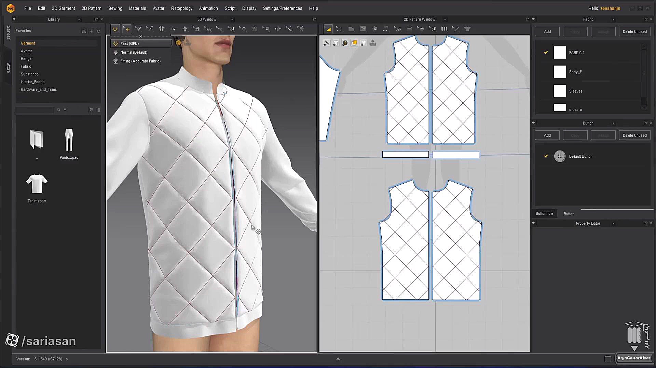Image resolution: width=656 pixels, height=368 pixels.
Task: Open the Button panel dropdown arrow
Action: pyautogui.click(x=613, y=123)
